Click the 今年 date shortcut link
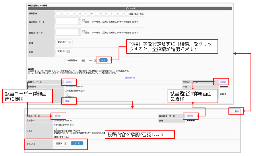This screenshot has height=156, width=256. point(141,14)
